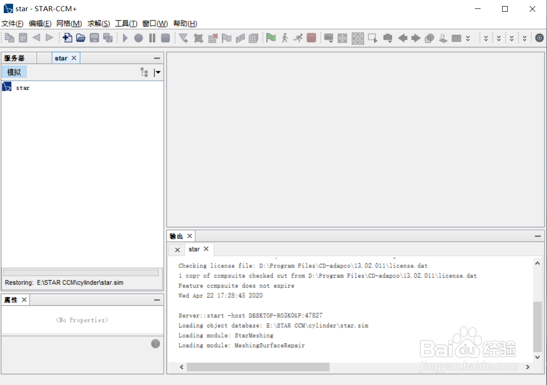Click the Undo left-triangle icon
Image resolution: width=547 pixels, height=385 pixels.
(x=36, y=37)
